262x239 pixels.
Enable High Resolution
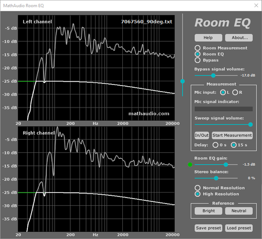tap(198, 194)
